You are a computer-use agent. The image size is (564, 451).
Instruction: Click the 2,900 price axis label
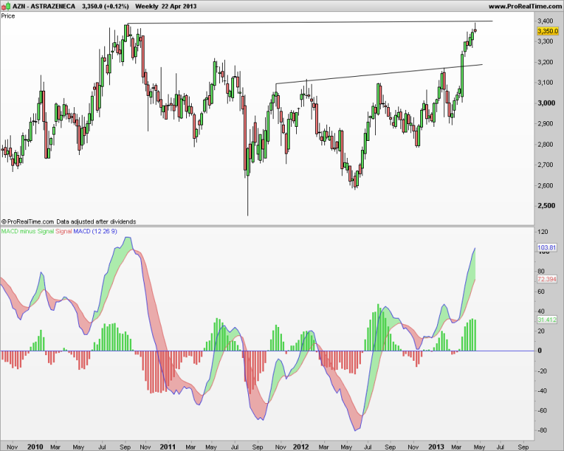pyautogui.click(x=545, y=124)
